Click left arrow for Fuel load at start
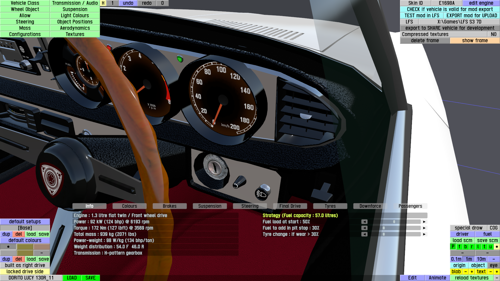This screenshot has height=281, width=500. pos(364,222)
